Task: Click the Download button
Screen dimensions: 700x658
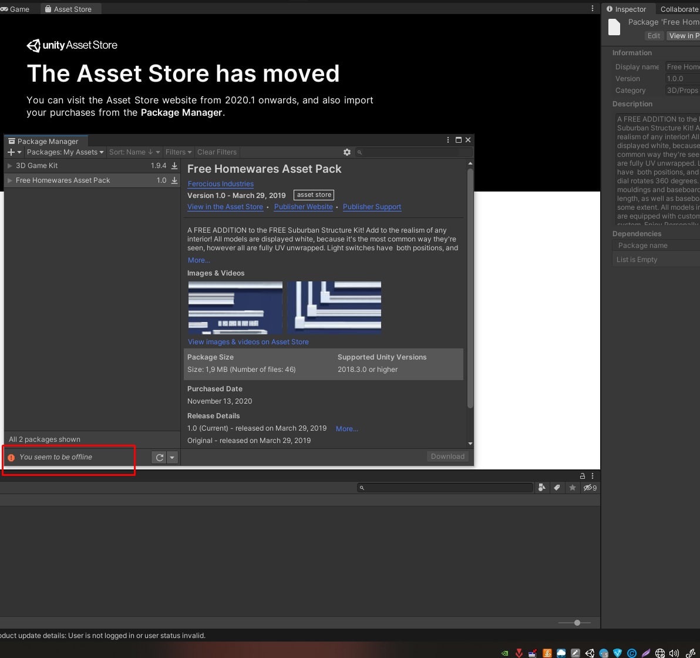Action: (447, 456)
